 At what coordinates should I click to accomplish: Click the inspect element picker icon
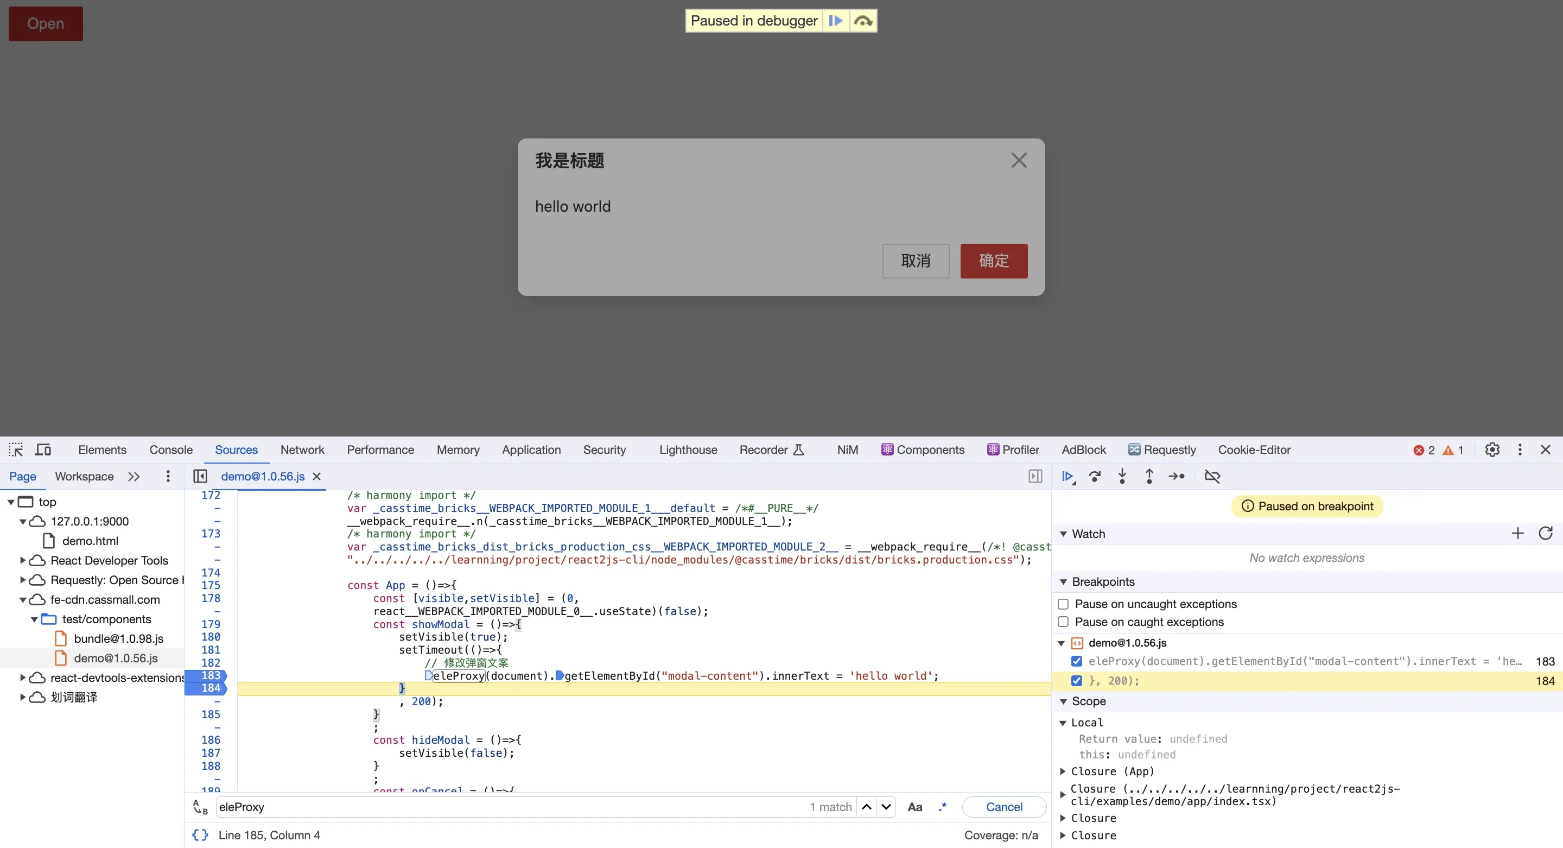[x=16, y=450]
